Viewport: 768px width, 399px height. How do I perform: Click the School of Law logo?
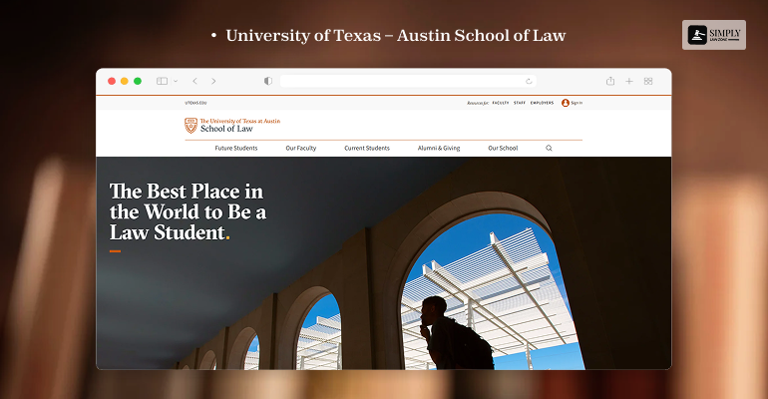232,125
